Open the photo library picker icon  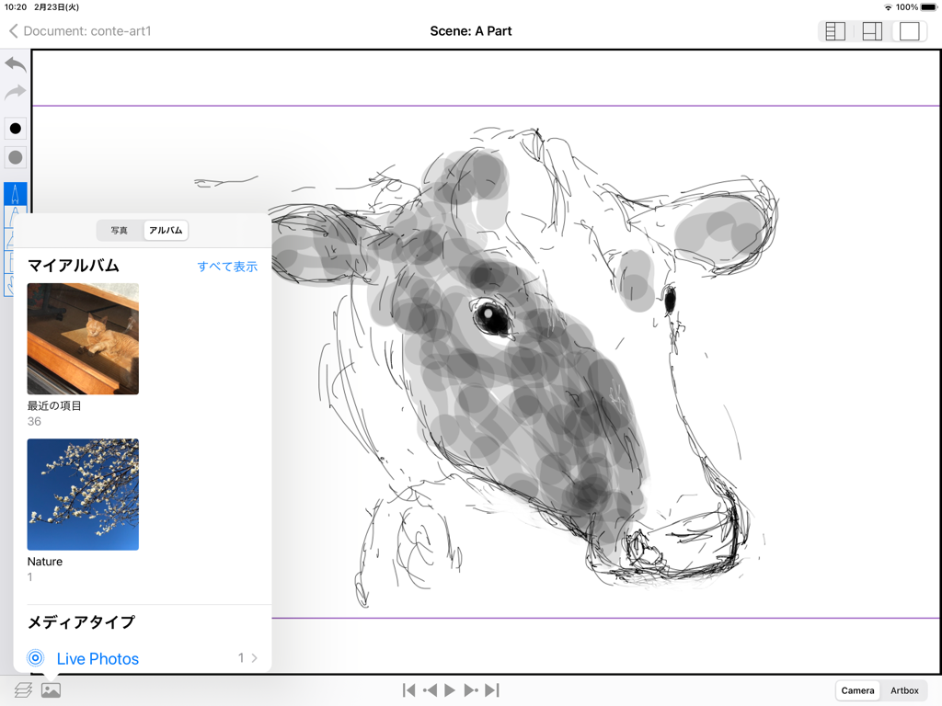pyautogui.click(x=51, y=689)
